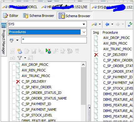Click the blue back arrow icon
Screen dimensions: 134x122
(107, 24)
